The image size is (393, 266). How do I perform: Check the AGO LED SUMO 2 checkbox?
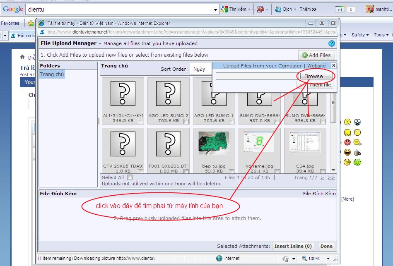coord(186,122)
